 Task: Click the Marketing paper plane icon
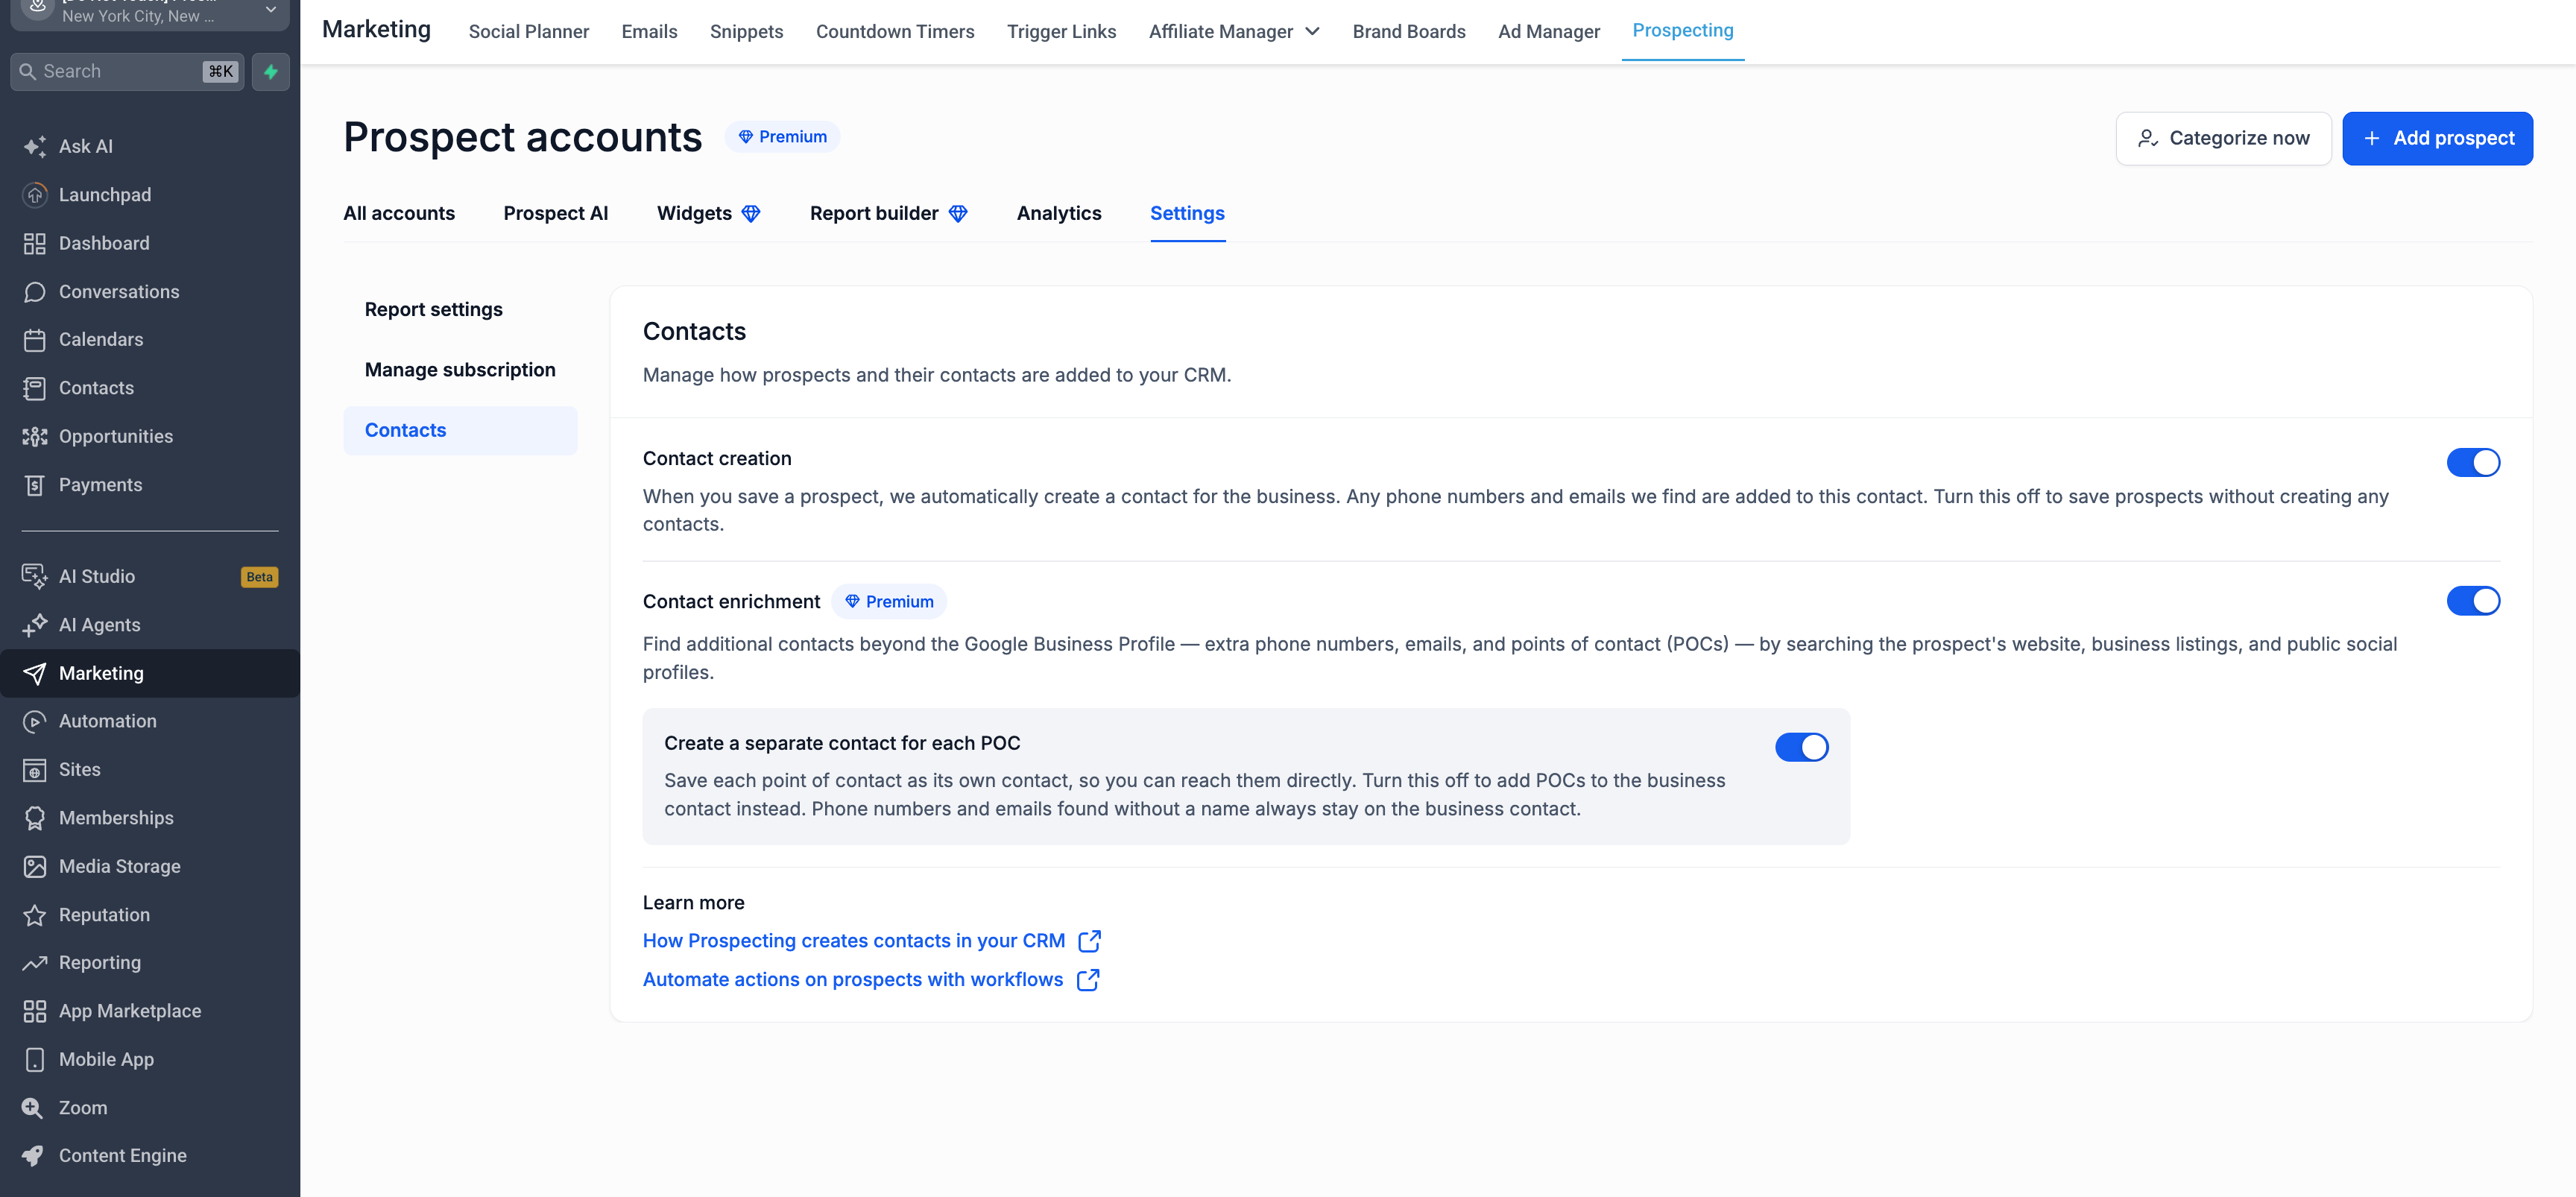(35, 674)
